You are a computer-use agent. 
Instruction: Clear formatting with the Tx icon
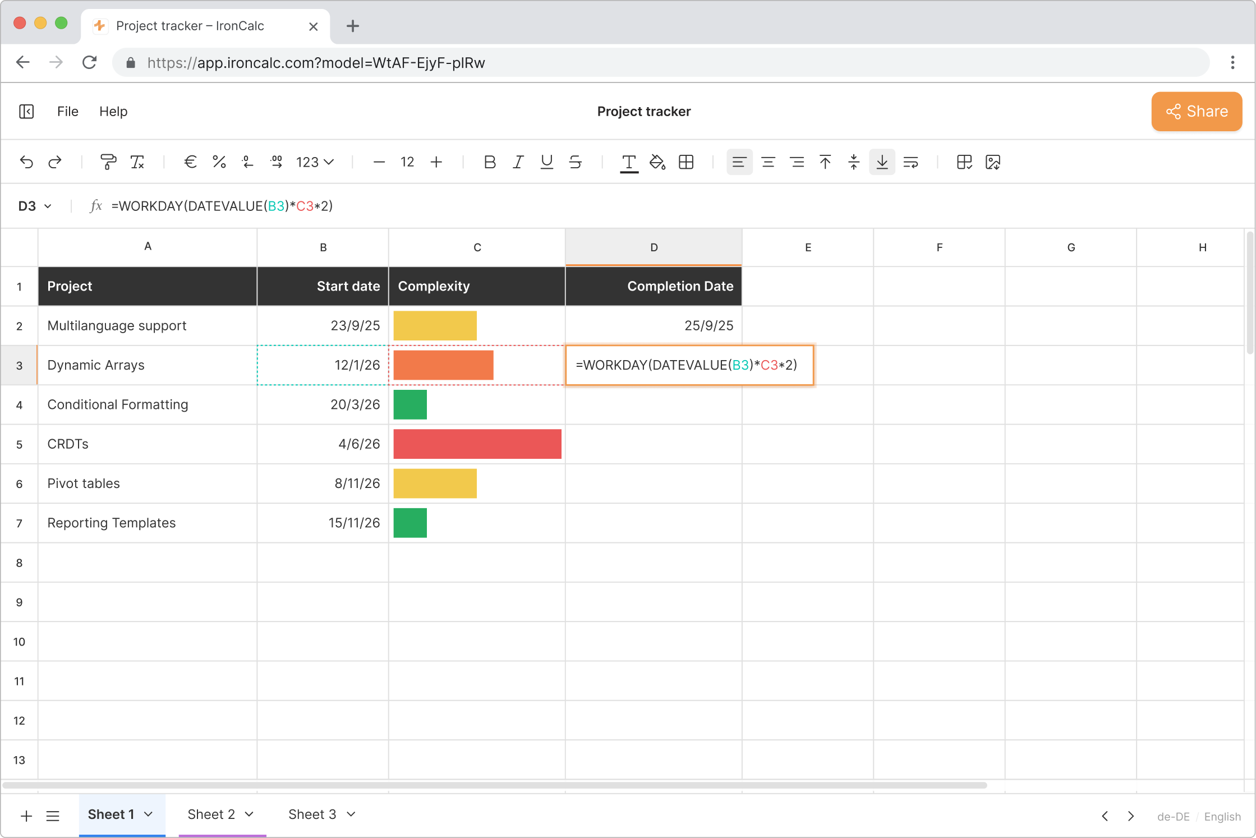[137, 162]
